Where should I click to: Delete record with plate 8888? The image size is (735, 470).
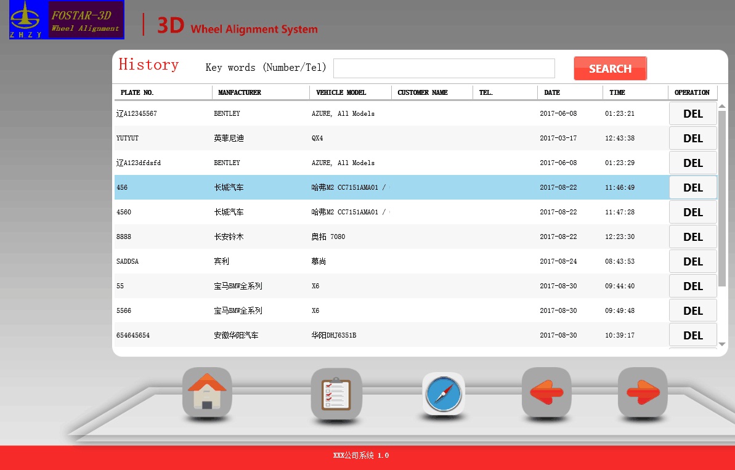(x=692, y=237)
